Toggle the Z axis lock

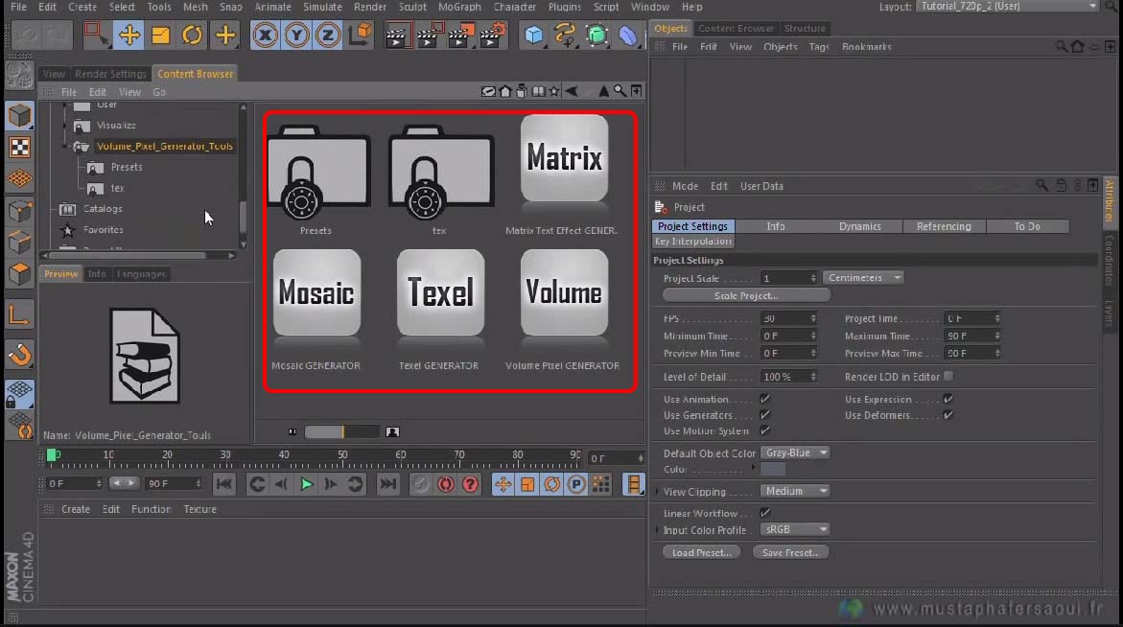click(328, 35)
